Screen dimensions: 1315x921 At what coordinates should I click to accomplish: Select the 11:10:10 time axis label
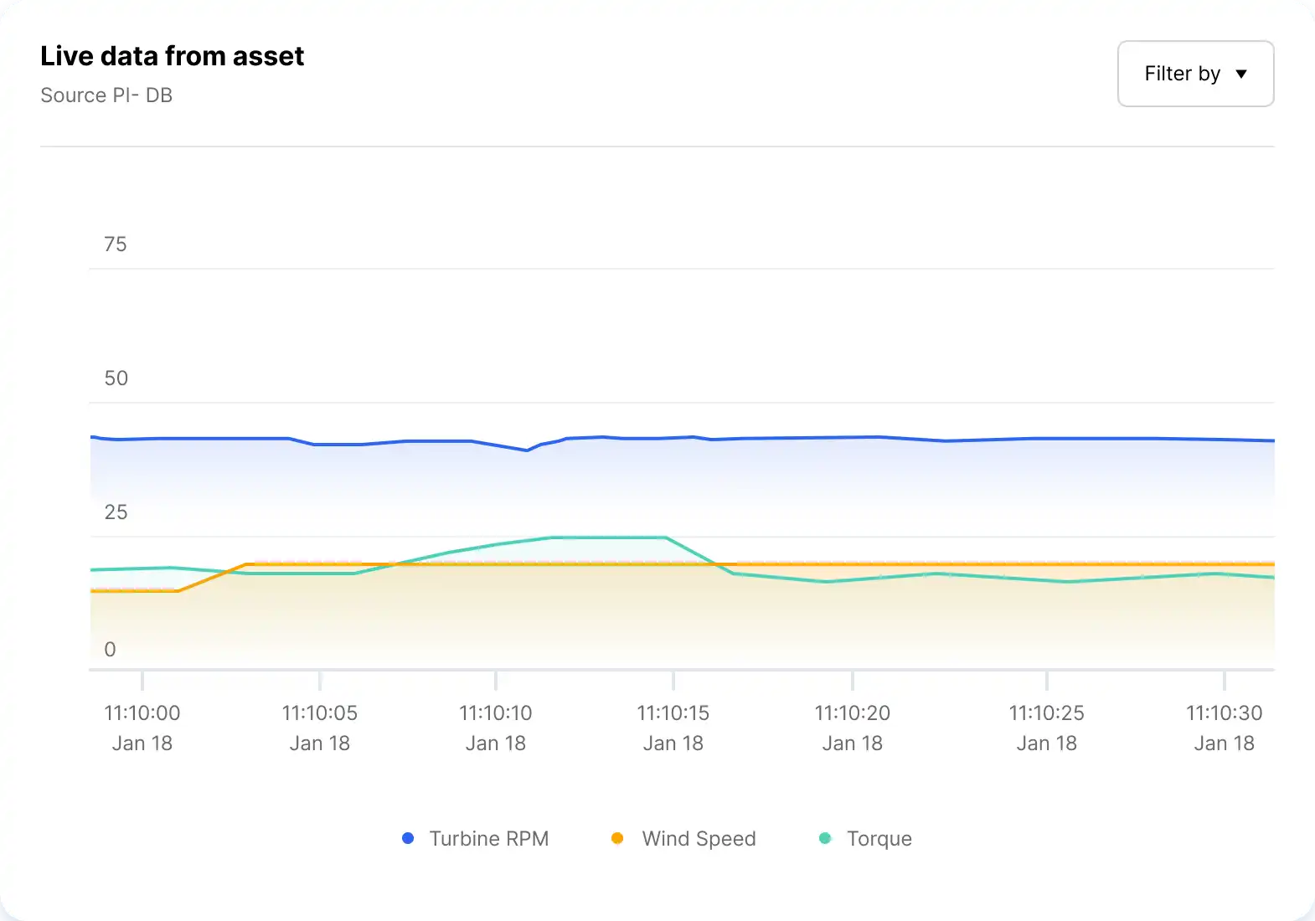click(x=496, y=713)
